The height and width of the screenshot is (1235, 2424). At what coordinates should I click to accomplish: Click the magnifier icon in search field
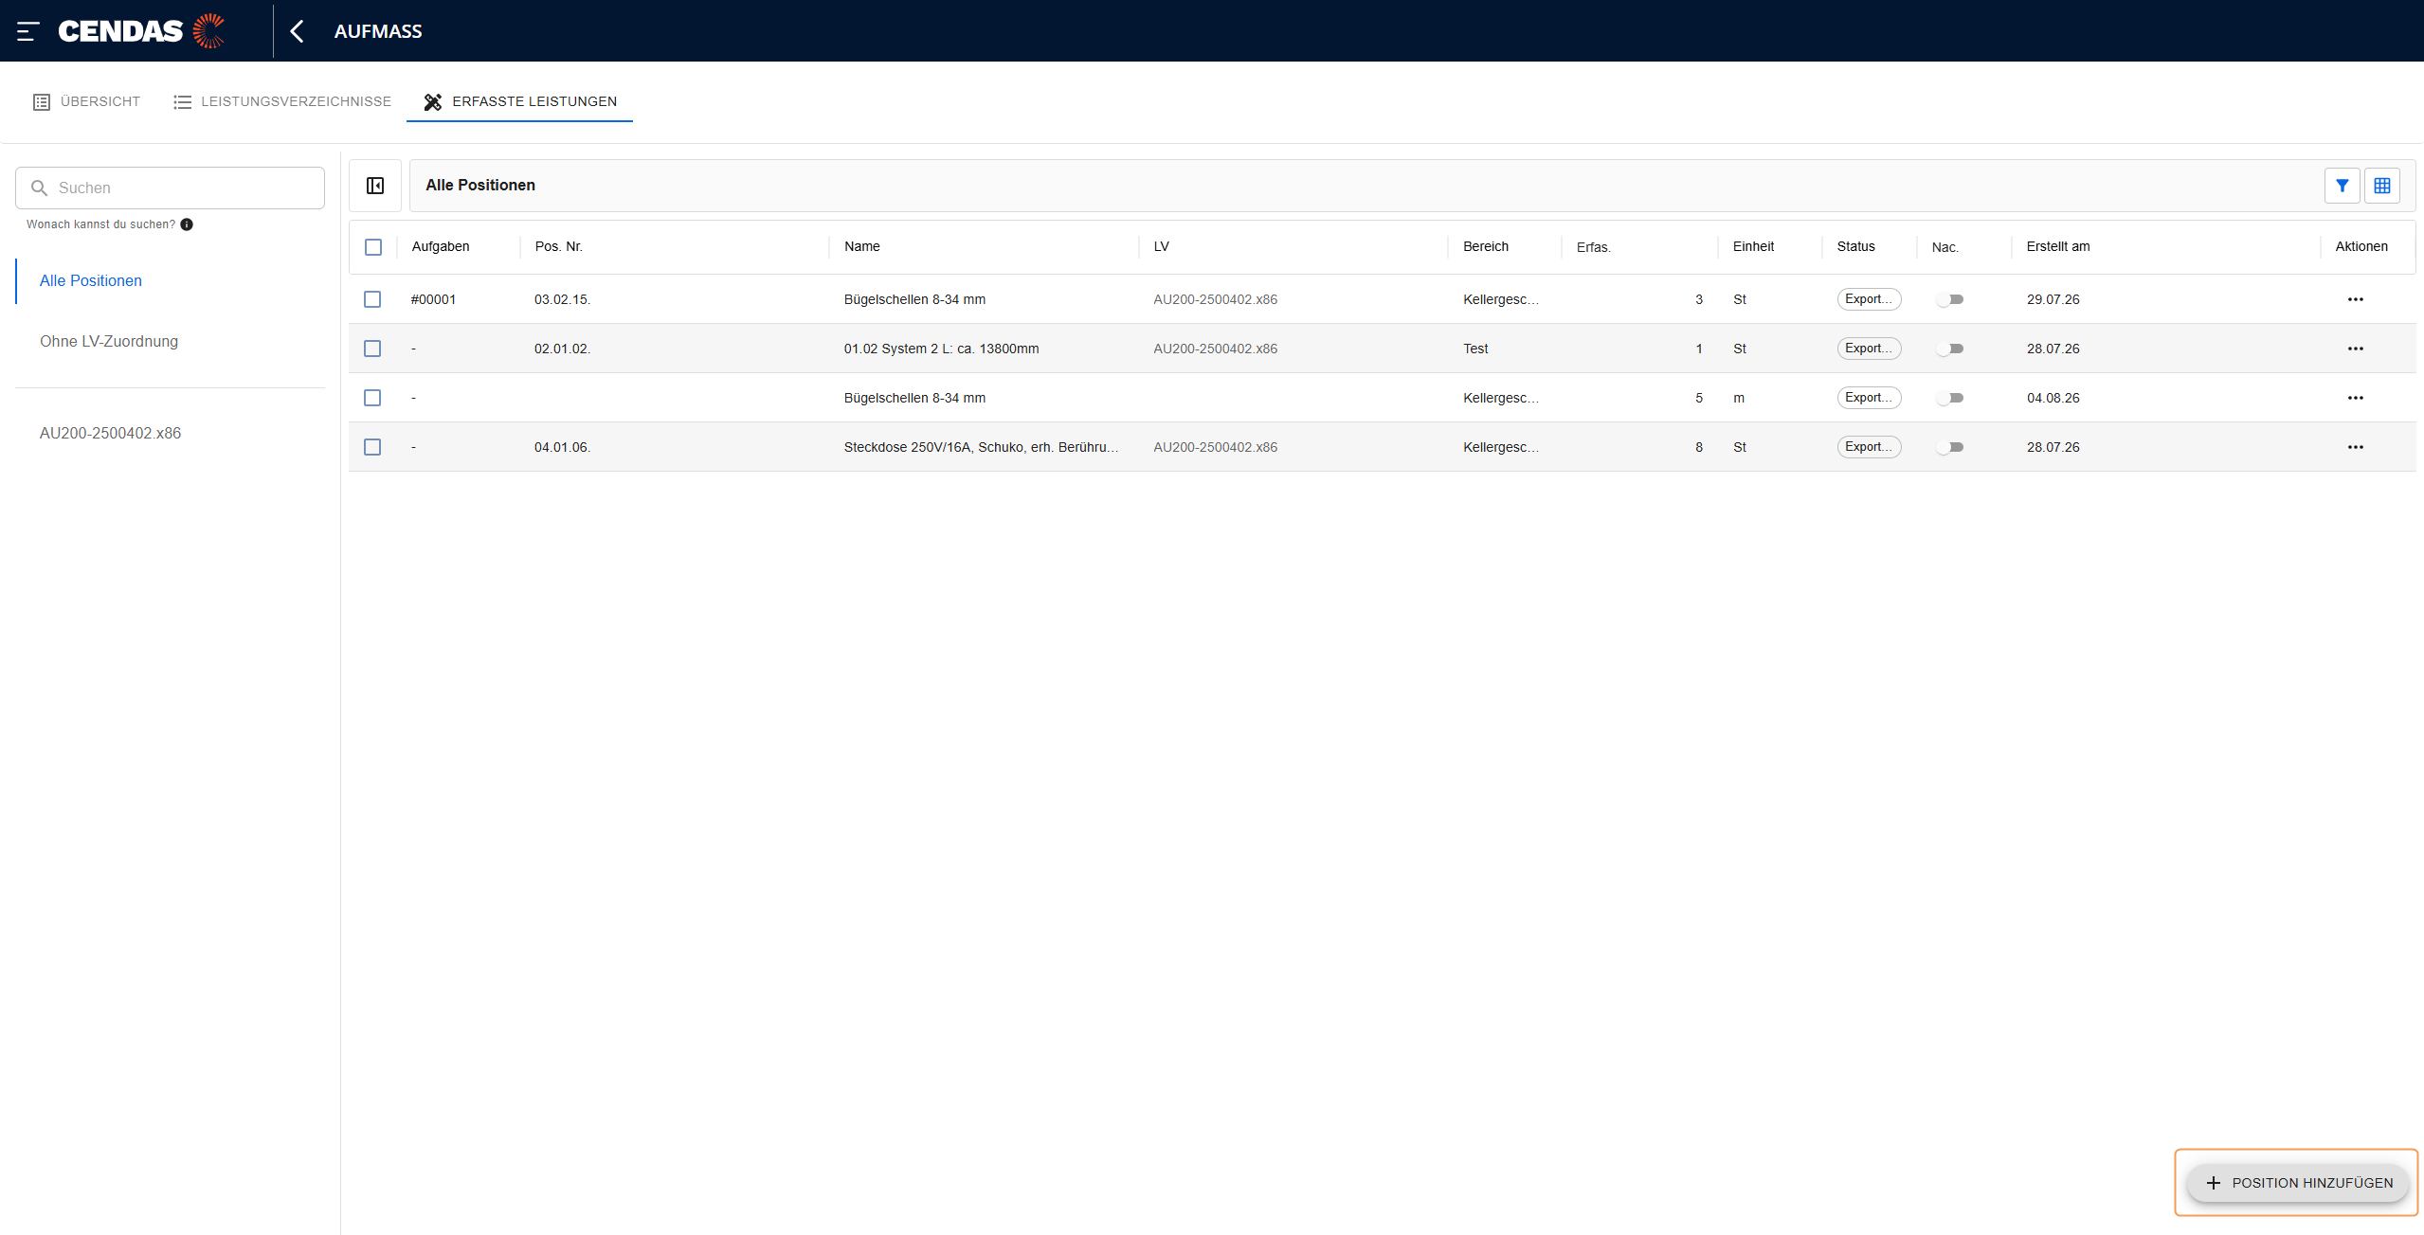coord(39,188)
